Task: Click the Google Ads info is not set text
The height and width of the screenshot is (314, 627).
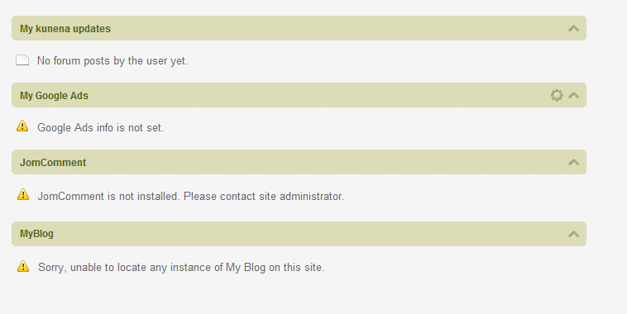Action: point(100,128)
